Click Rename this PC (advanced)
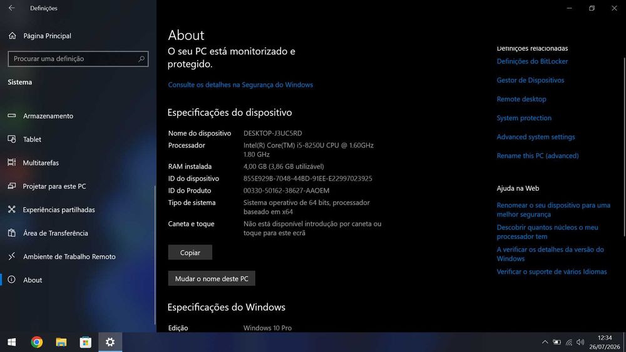Viewport: 626px width, 352px height. click(x=537, y=156)
